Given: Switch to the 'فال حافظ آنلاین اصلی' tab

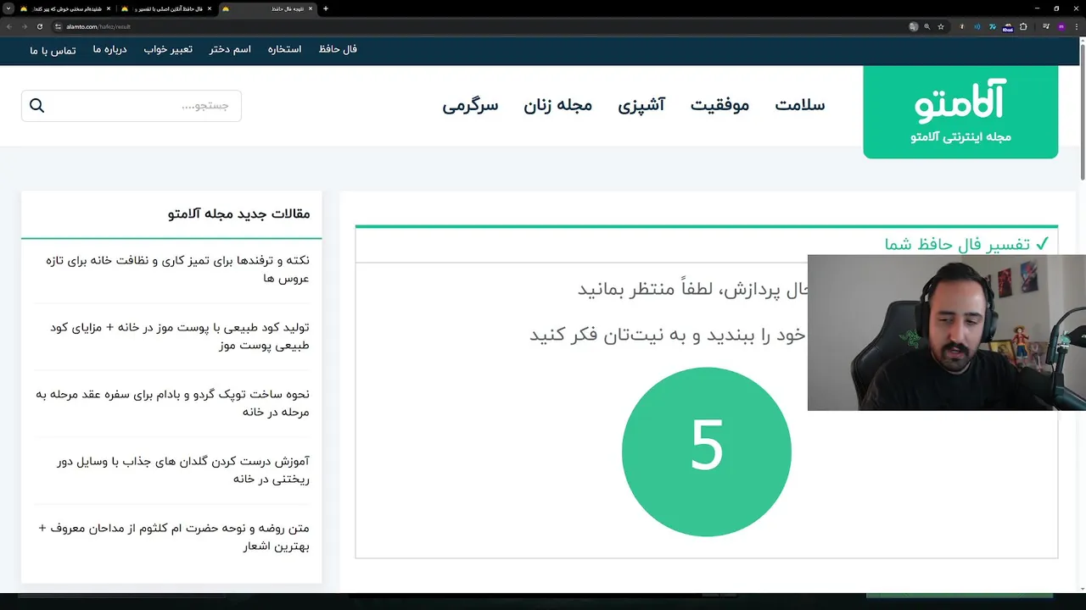Looking at the screenshot, I should click(167, 8).
